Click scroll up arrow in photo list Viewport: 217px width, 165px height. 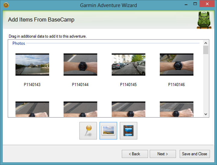(x=206, y=43)
